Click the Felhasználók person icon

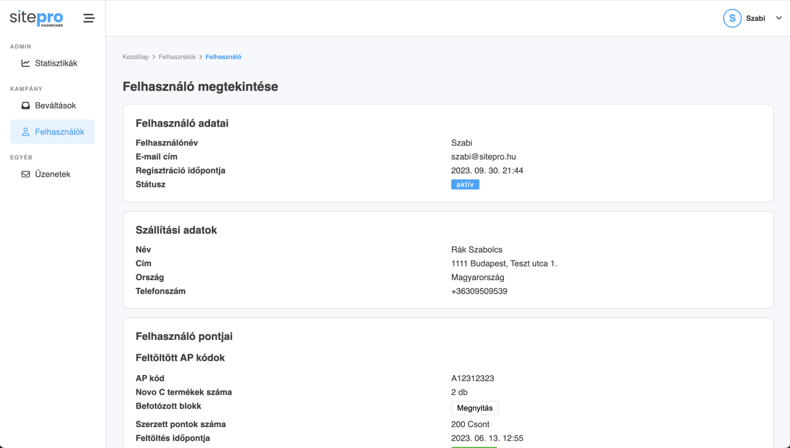click(25, 132)
